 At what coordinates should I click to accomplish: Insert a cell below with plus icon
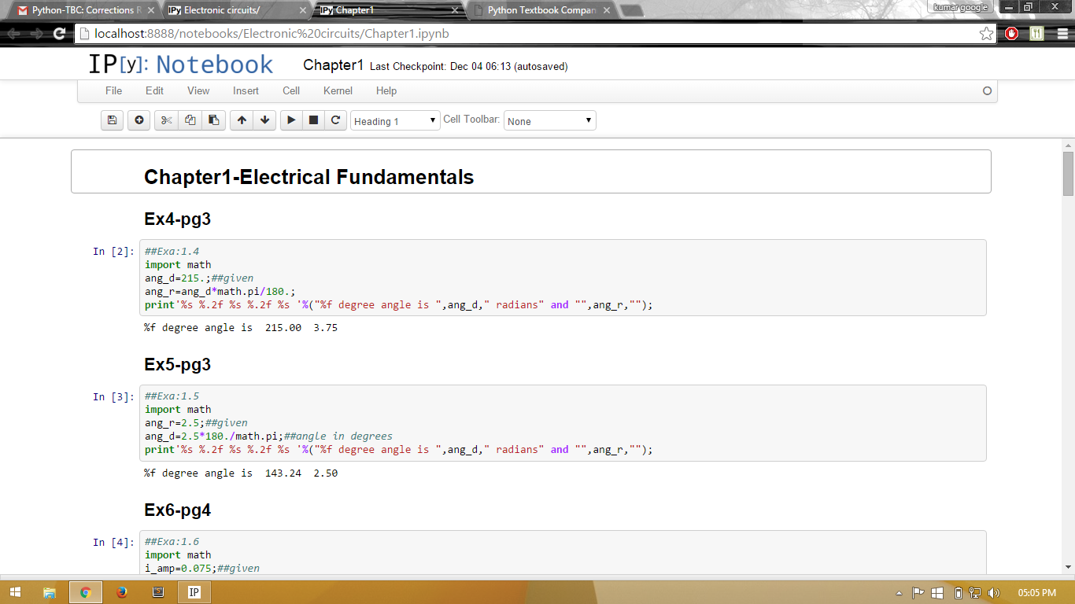[139, 120]
